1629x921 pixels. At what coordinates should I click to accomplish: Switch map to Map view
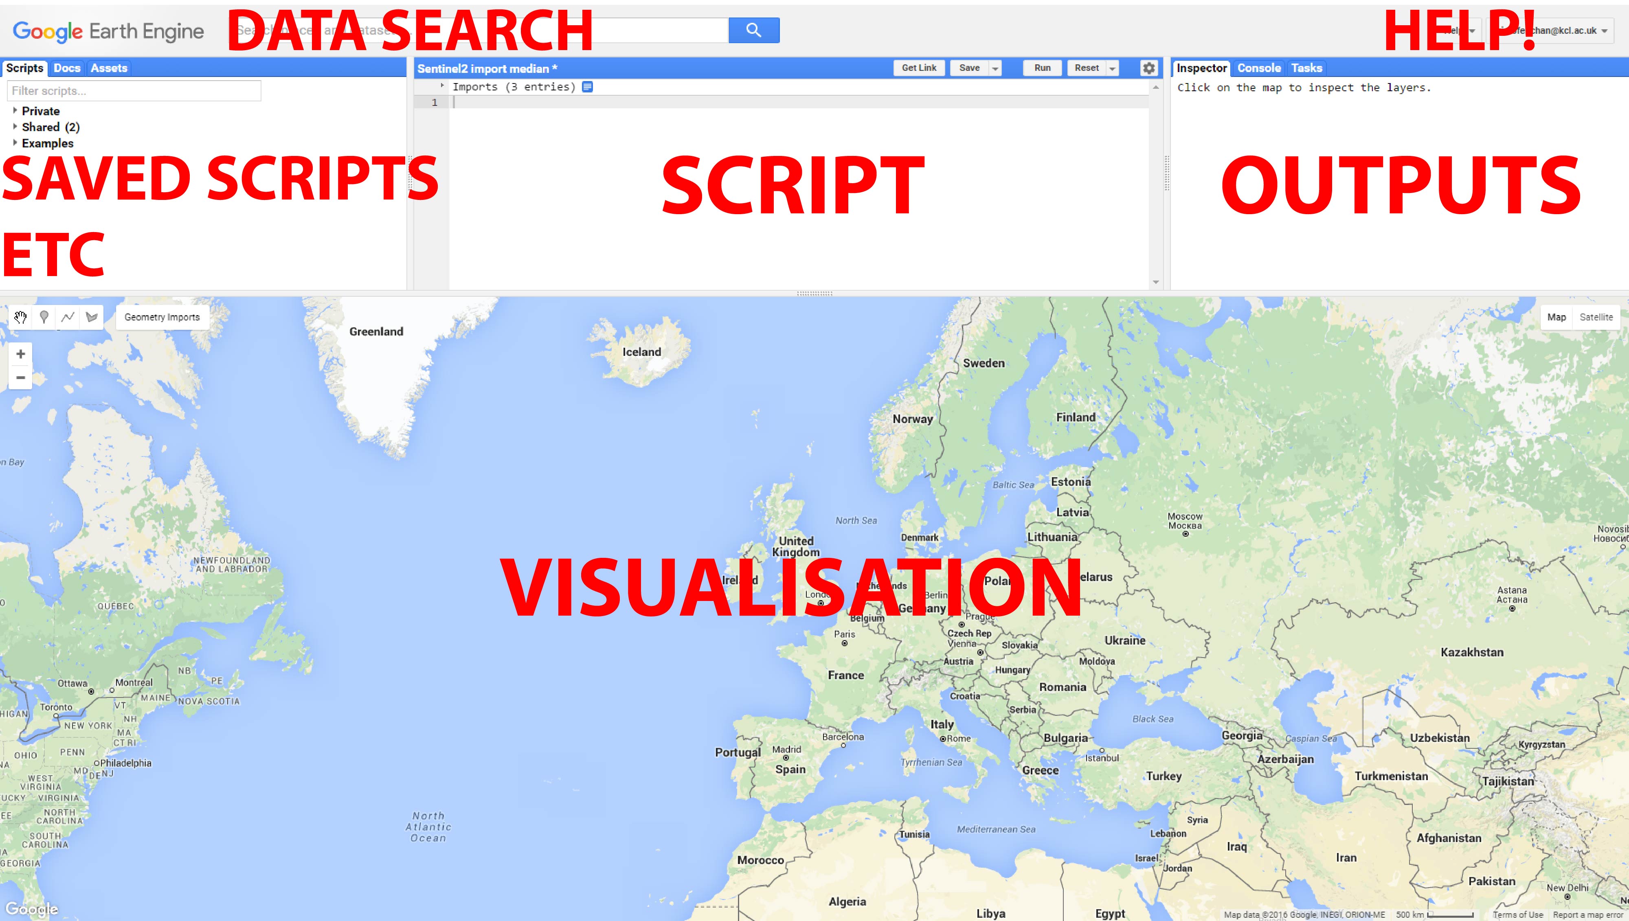[x=1556, y=317]
